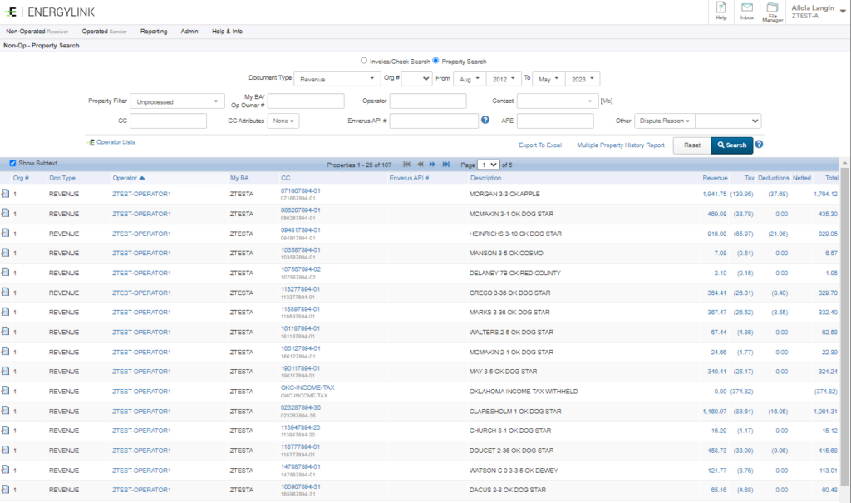Open the Reporting menu
851x503 pixels.
(154, 32)
